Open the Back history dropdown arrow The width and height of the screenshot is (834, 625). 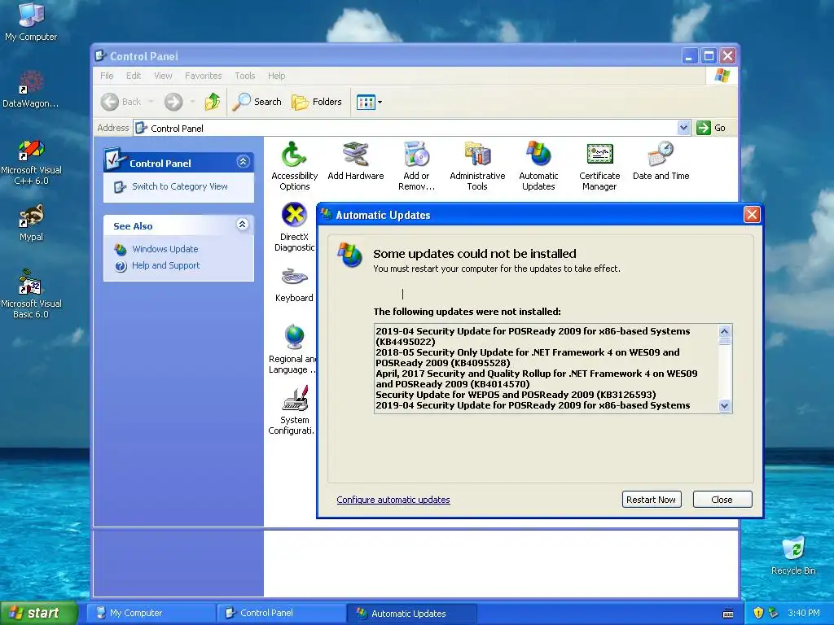click(x=151, y=102)
